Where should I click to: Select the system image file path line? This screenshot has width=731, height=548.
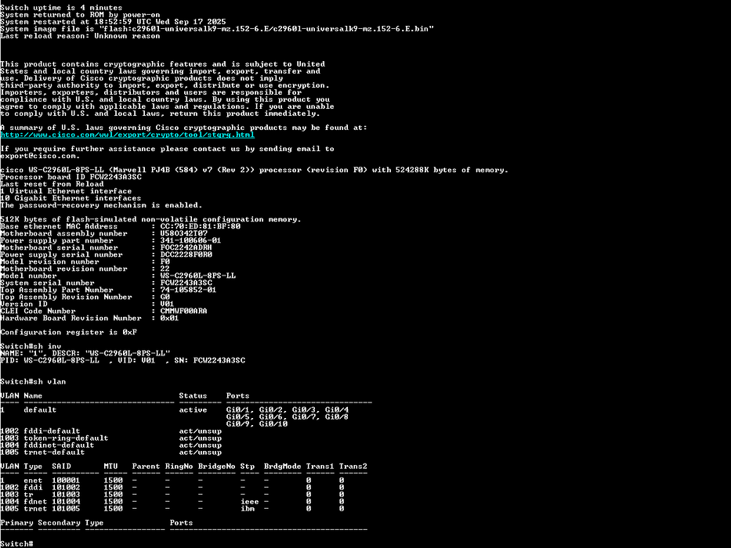217,29
